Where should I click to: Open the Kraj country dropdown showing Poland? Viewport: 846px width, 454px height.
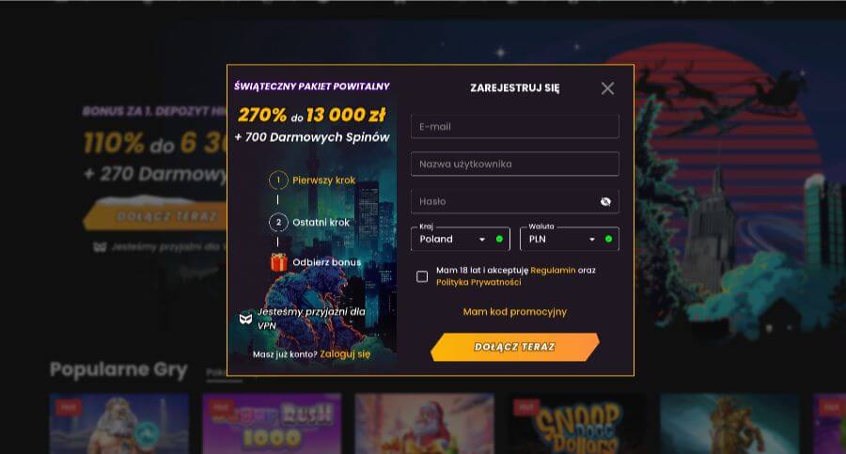pyautogui.click(x=461, y=239)
